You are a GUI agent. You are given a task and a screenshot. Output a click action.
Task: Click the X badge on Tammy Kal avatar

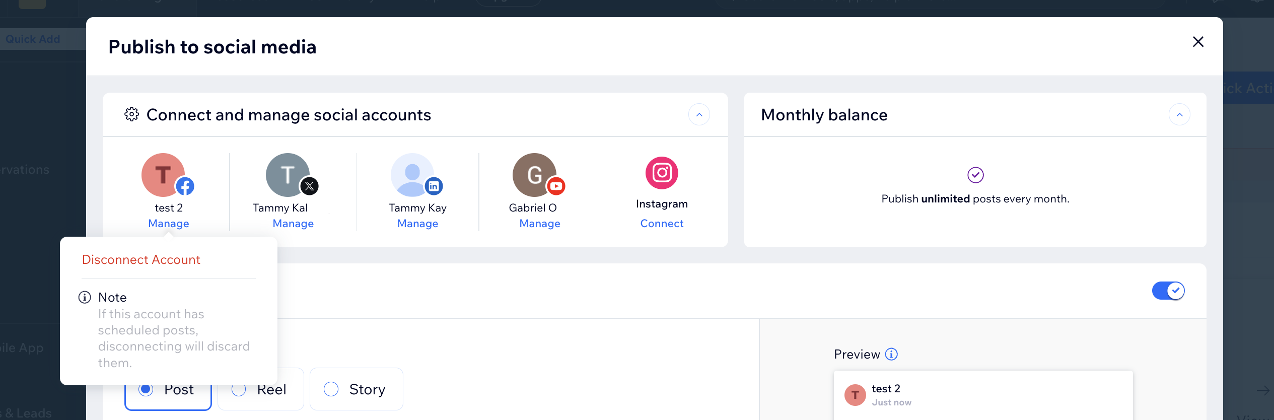click(309, 186)
